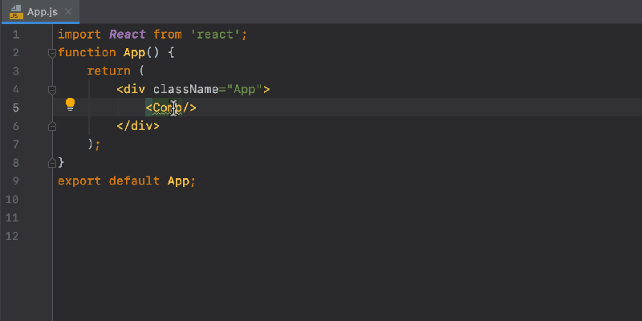Viewport: 642px width, 321px height.
Task: Click line number 9 in the gutter
Action: point(16,181)
